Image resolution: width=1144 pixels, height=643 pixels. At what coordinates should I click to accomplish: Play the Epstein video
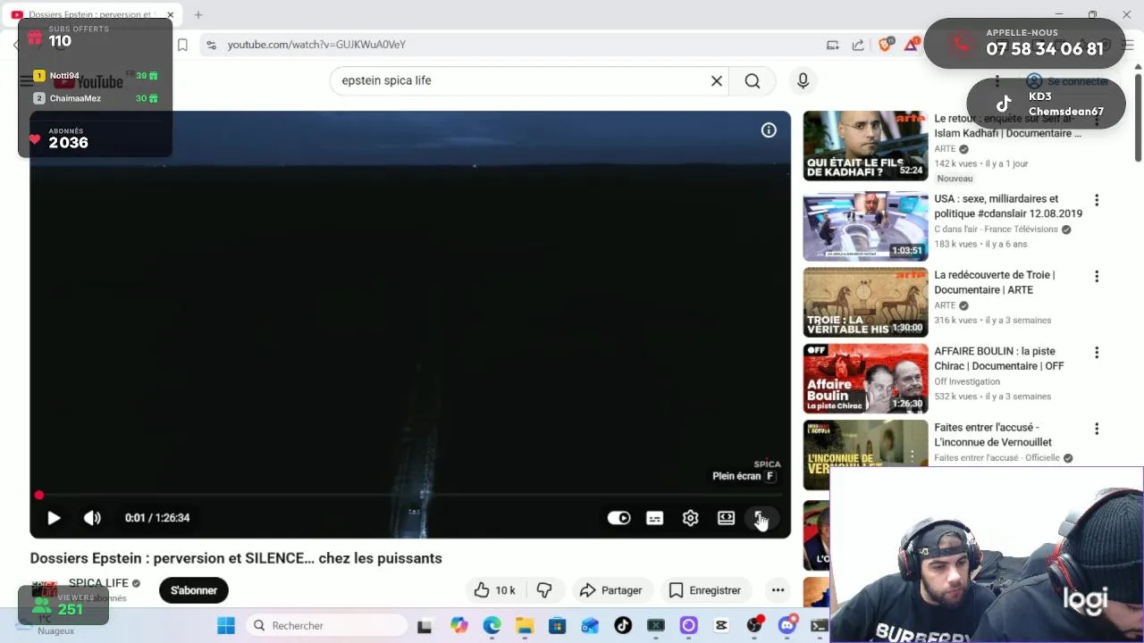point(54,518)
